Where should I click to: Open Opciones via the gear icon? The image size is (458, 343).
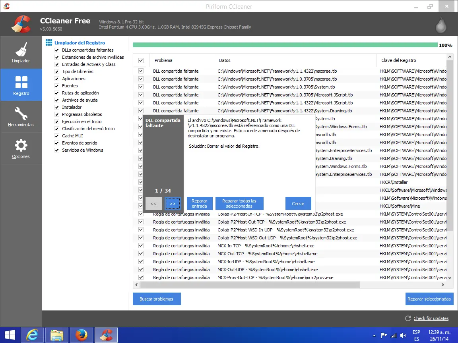point(21,148)
